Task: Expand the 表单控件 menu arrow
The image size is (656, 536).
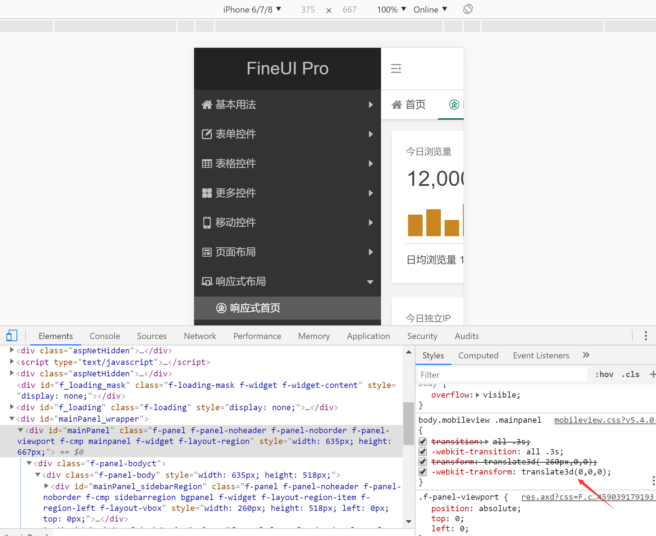Action: tap(371, 134)
